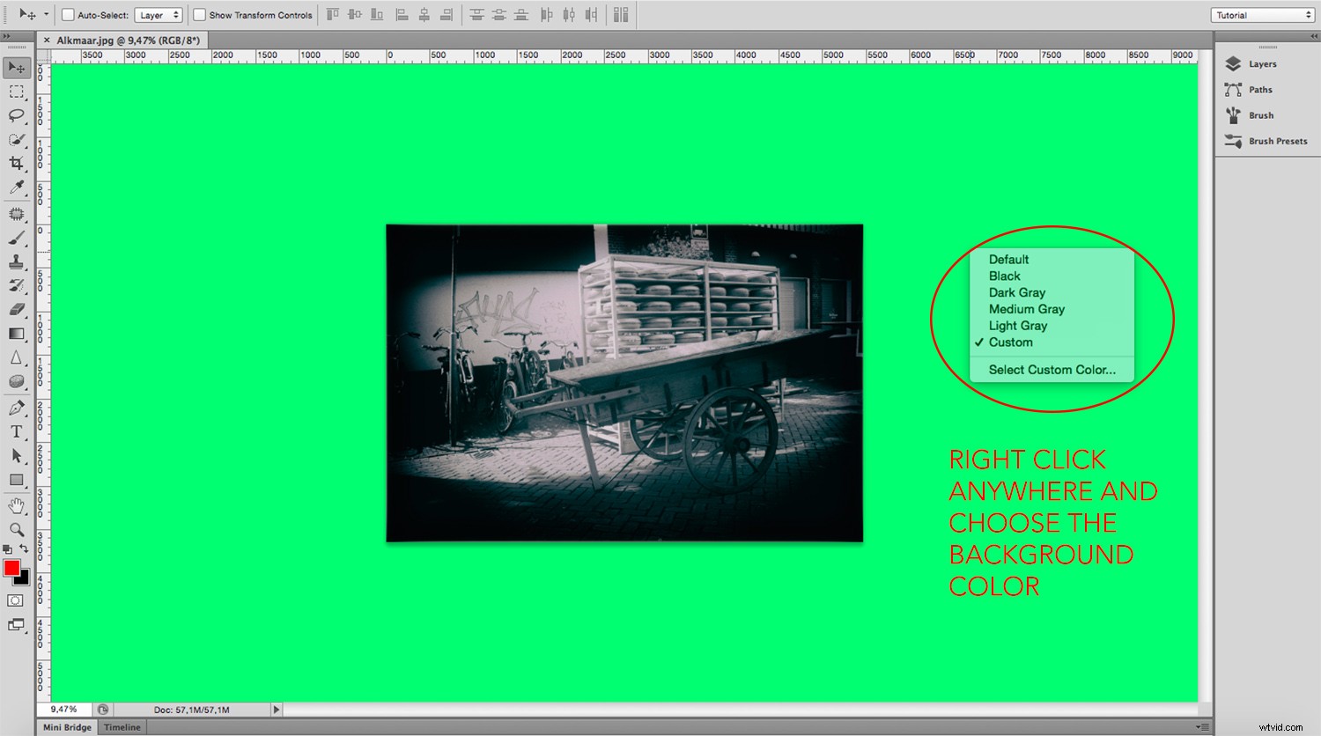
Task: Select the Zoom tool
Action: 16,530
